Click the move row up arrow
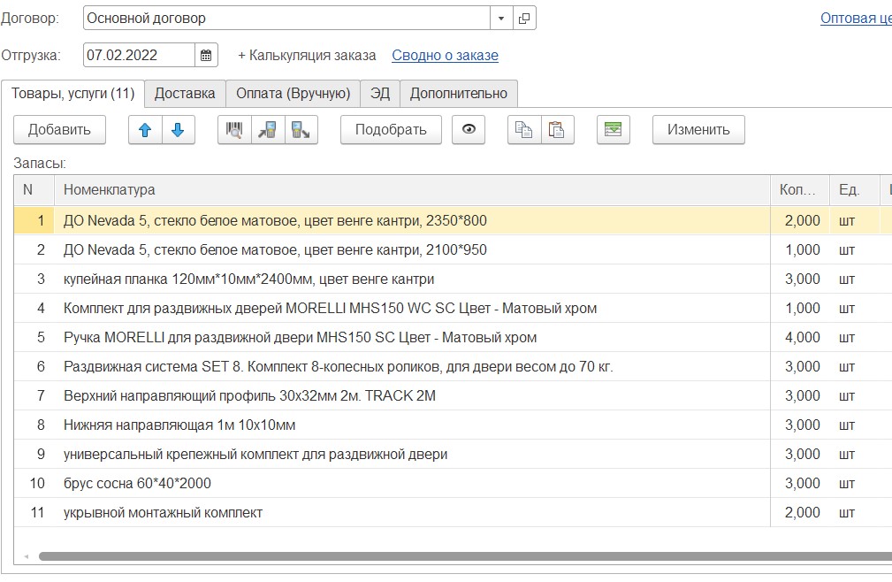This screenshot has width=892, height=582. click(145, 130)
